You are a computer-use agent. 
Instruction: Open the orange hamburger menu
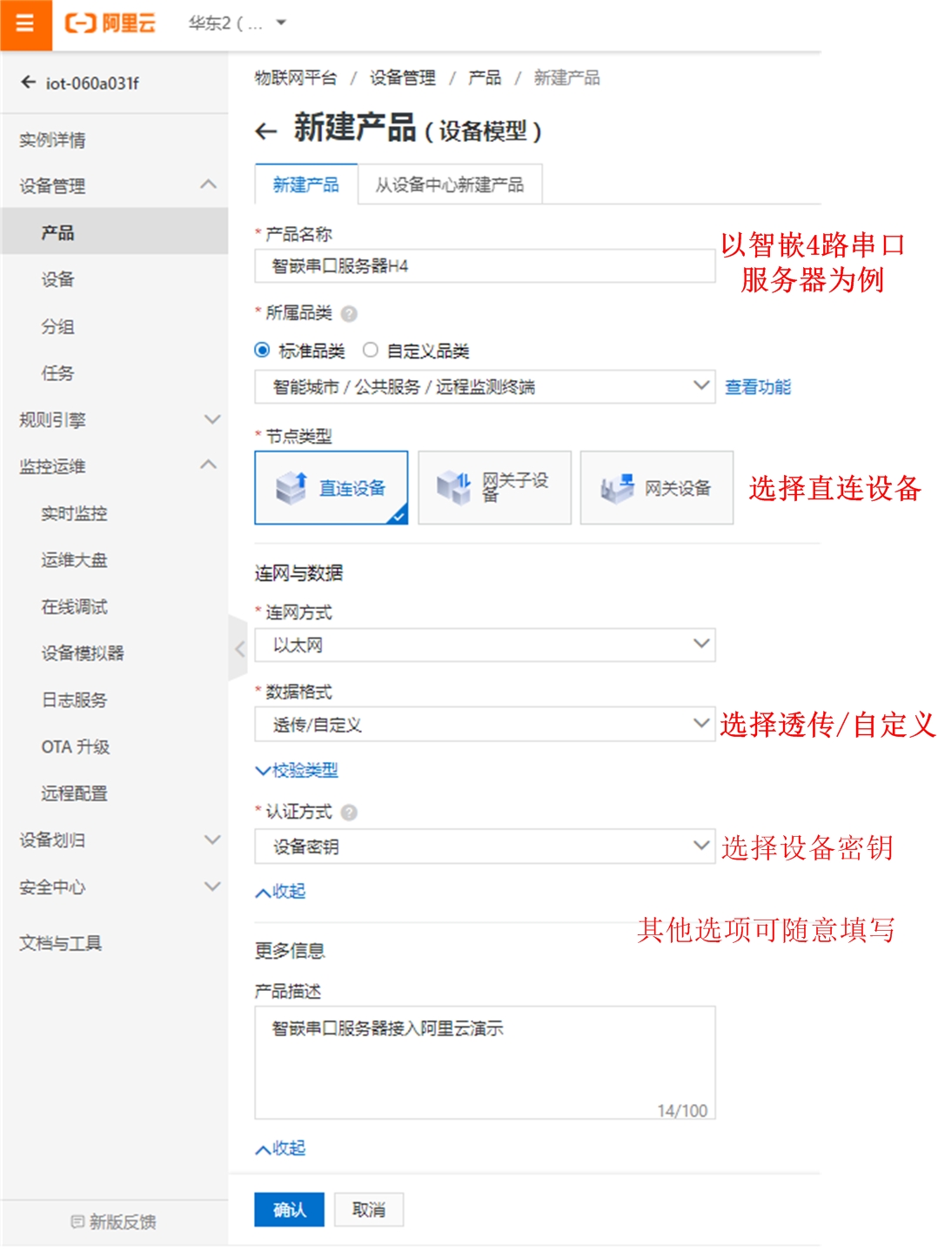(25, 23)
